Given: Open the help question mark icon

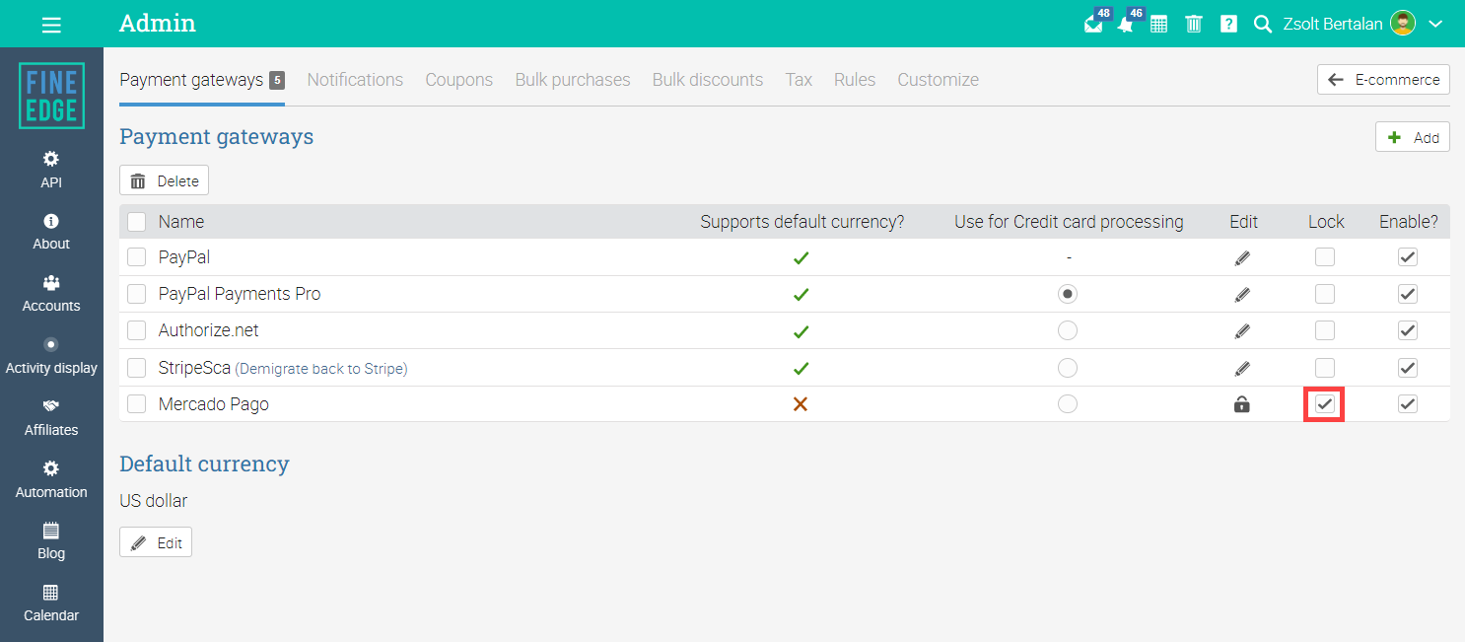Looking at the screenshot, I should [x=1228, y=25].
